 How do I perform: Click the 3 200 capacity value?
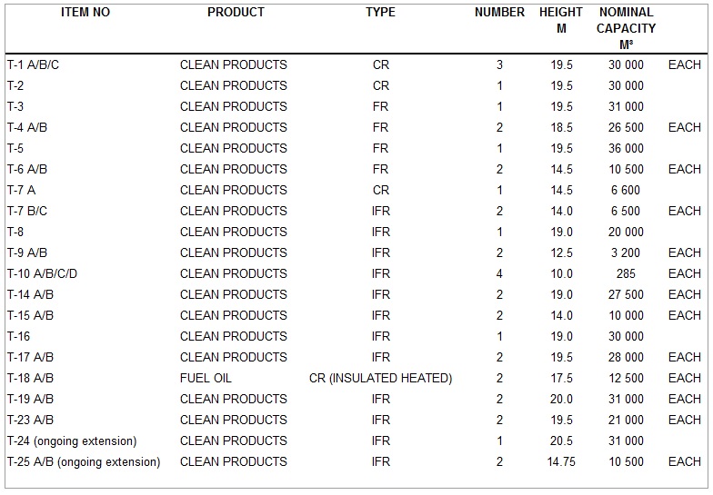pyautogui.click(x=626, y=253)
